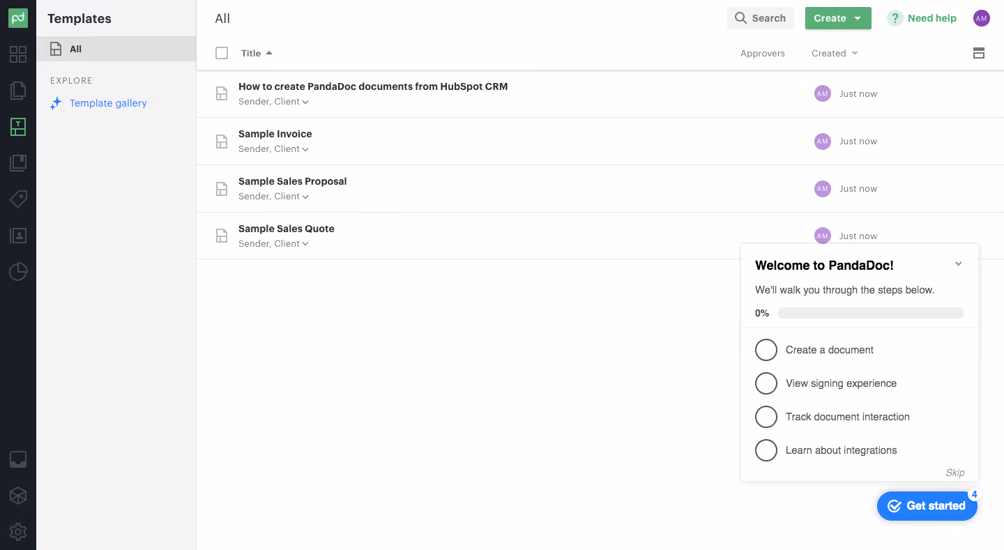The height and width of the screenshot is (550, 1004).
Task: Click the user avatar in top bar
Action: [982, 18]
